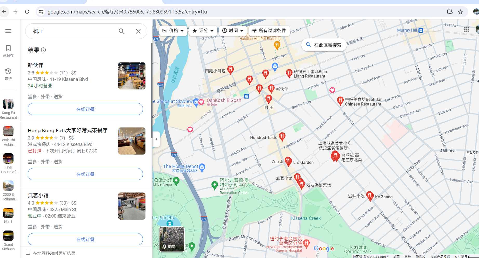Image resolution: width=479 pixels, height=258 pixels.
Task: Open Hong Kong Eats restaurant photo
Action: [x=132, y=141]
